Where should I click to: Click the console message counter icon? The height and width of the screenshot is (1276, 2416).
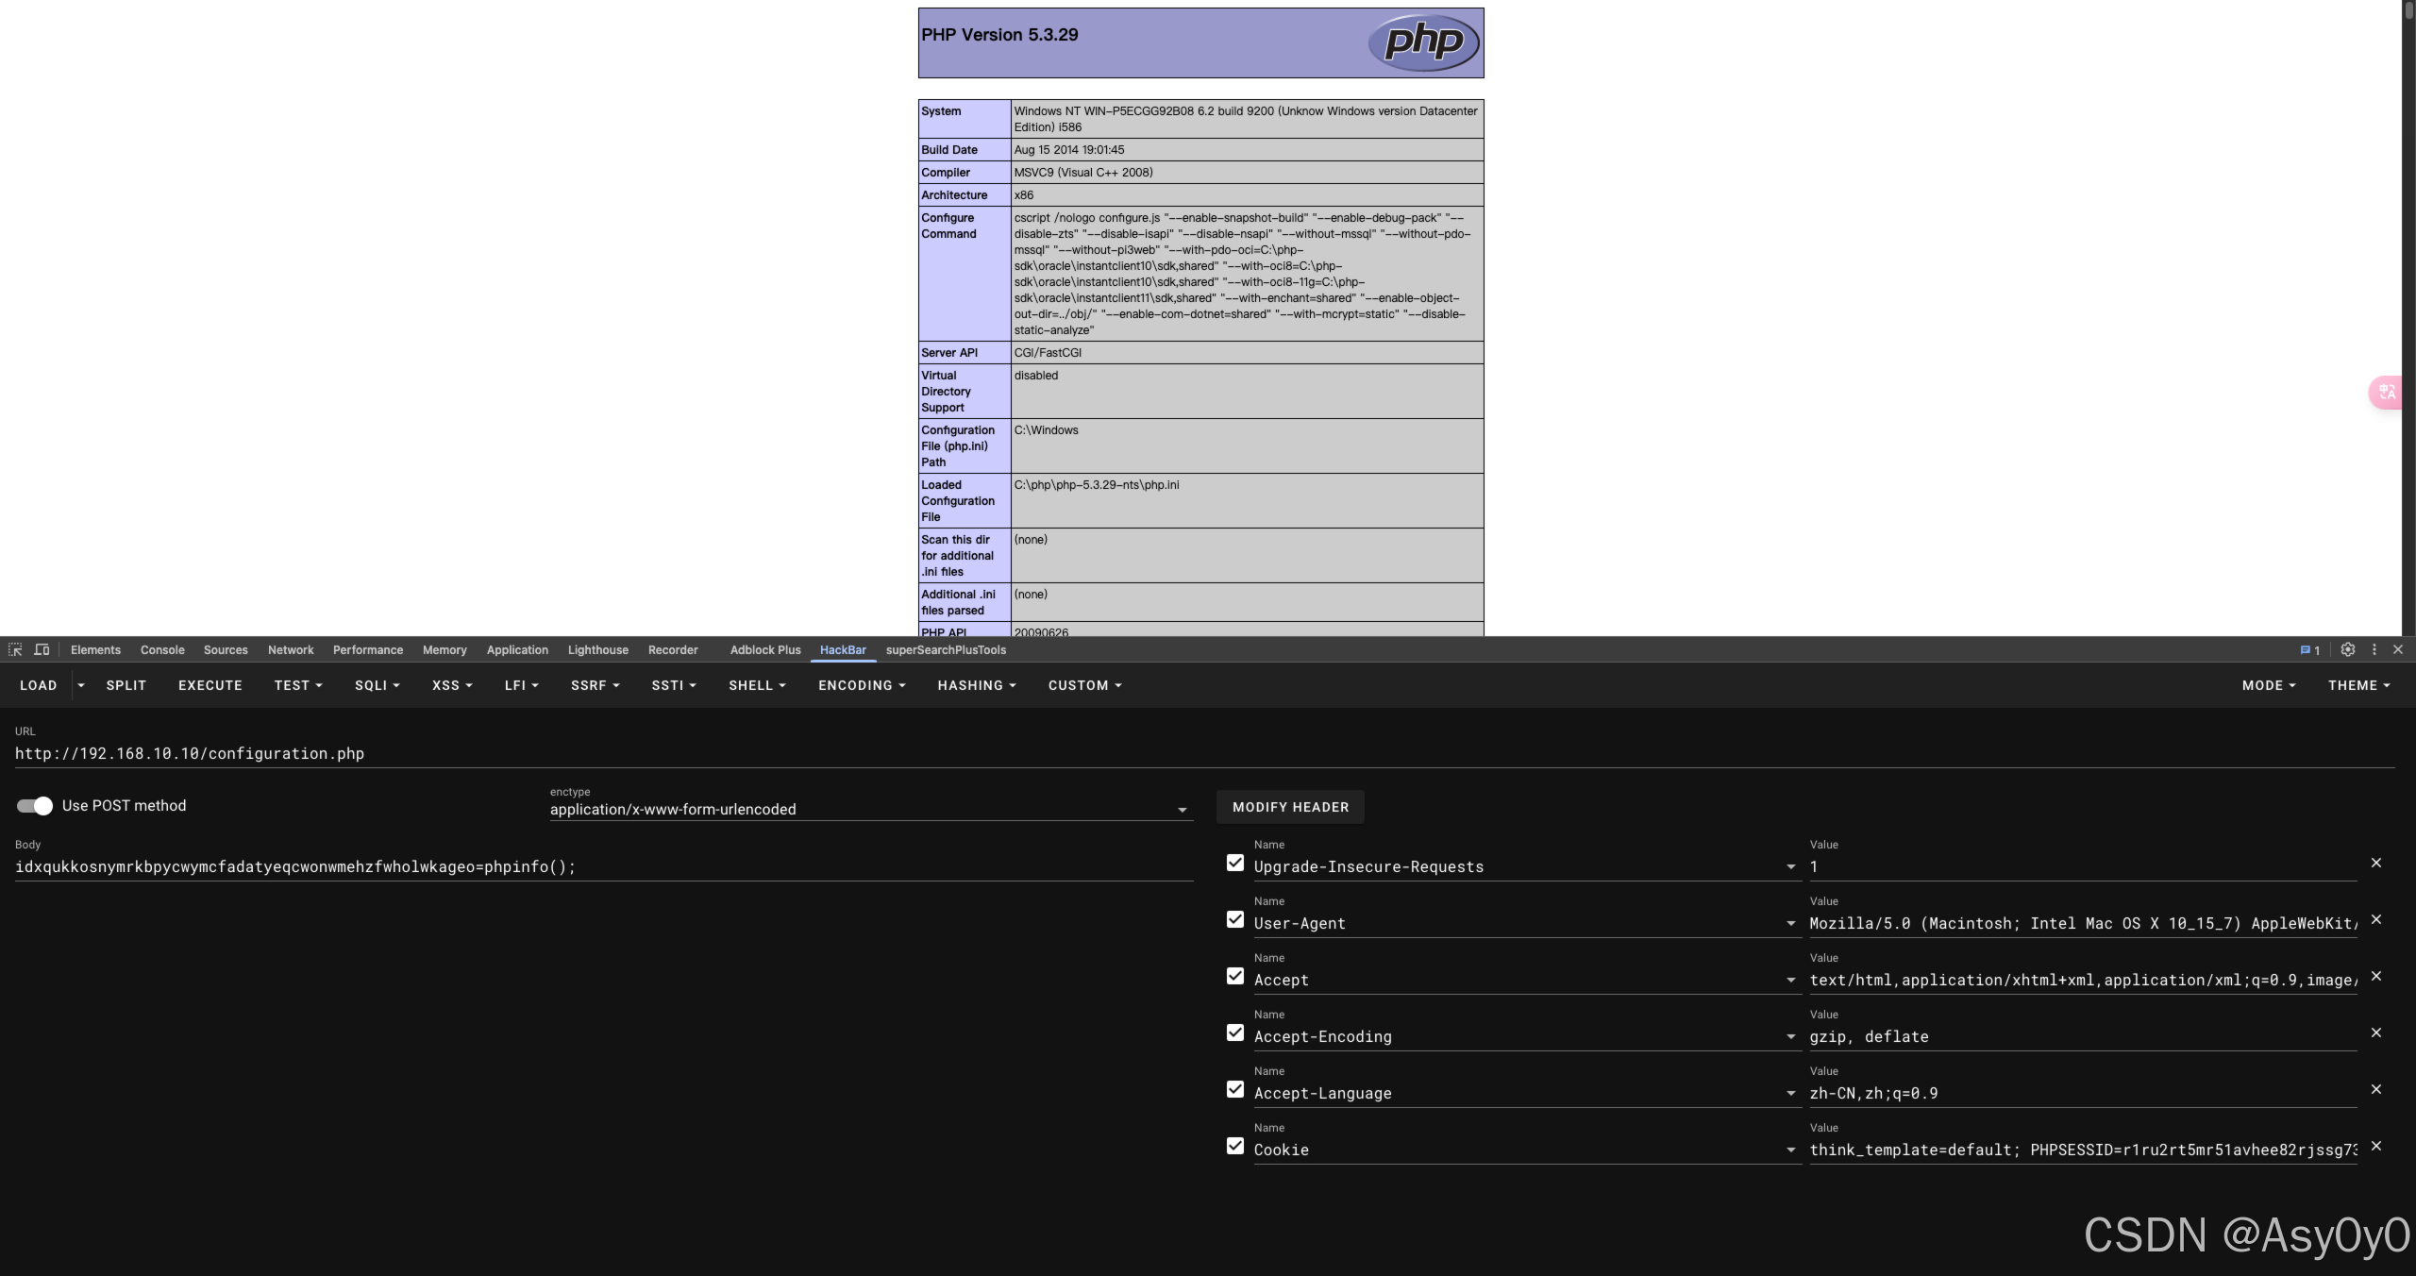pos(2309,650)
